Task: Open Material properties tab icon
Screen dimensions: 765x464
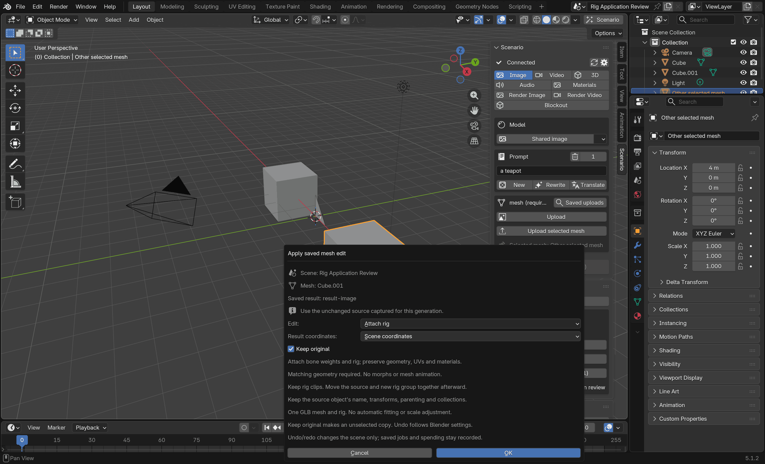Action: coord(637,316)
